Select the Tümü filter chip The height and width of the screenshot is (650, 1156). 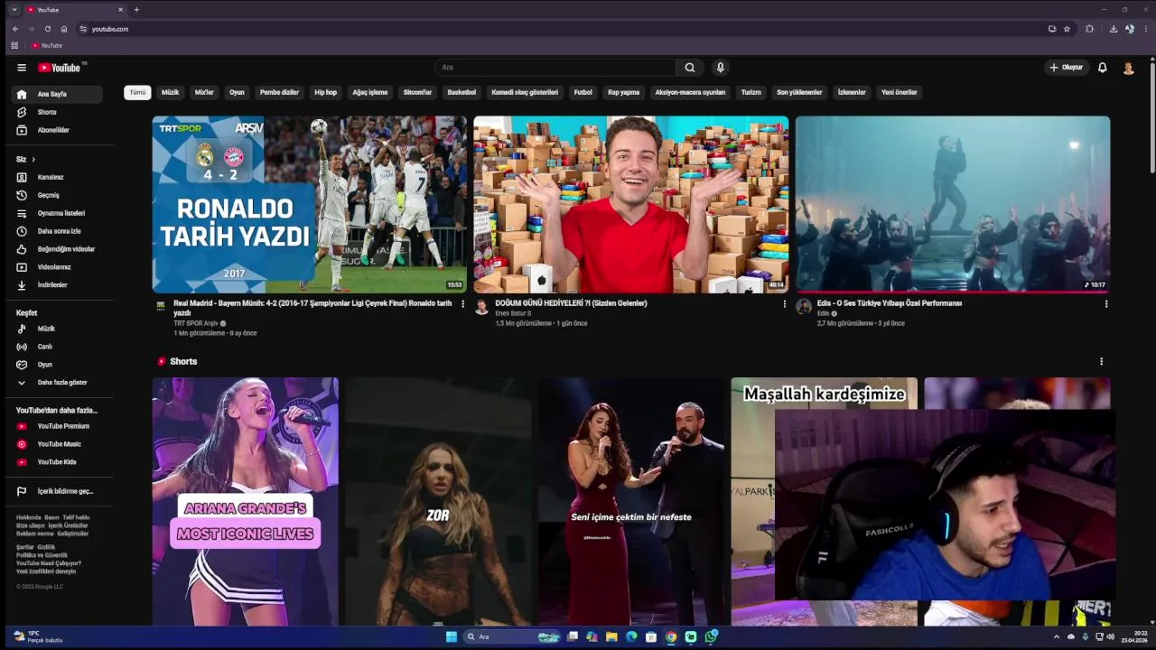coord(137,92)
